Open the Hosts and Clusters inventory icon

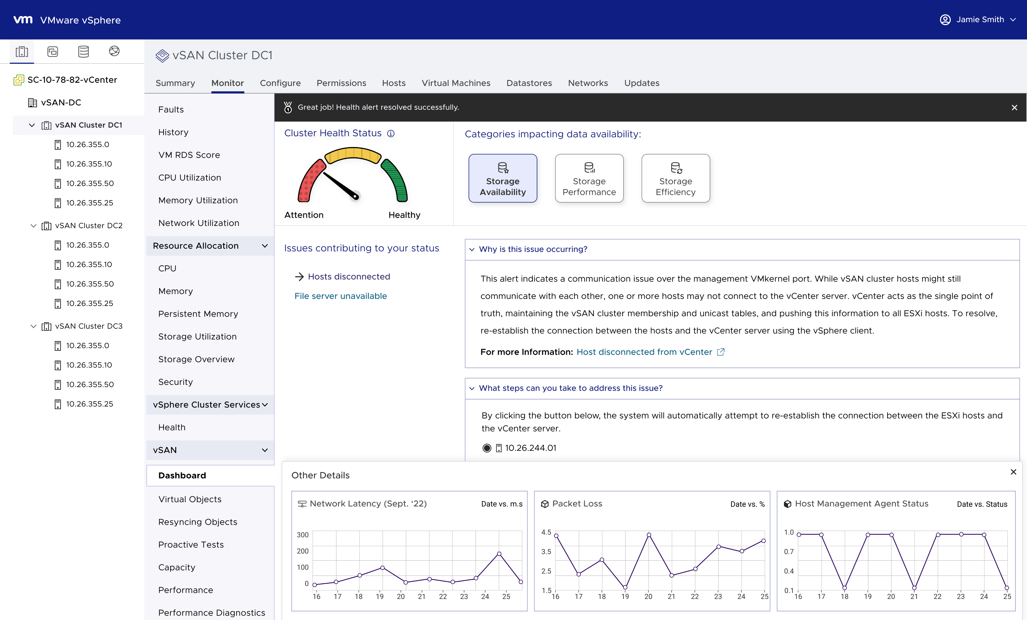(x=22, y=51)
